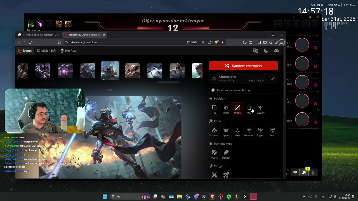Open the browser extensions puzzle icon
The image size is (358, 201).
pyautogui.click(x=245, y=42)
